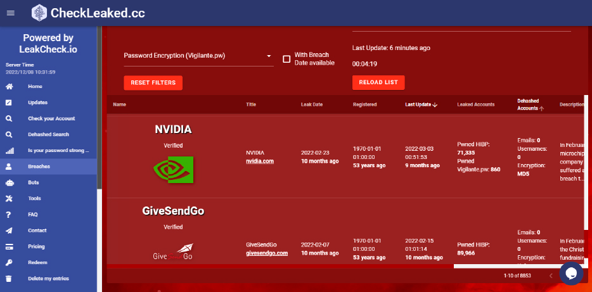Sort by Registered column header
592x292 pixels.
[x=364, y=105]
